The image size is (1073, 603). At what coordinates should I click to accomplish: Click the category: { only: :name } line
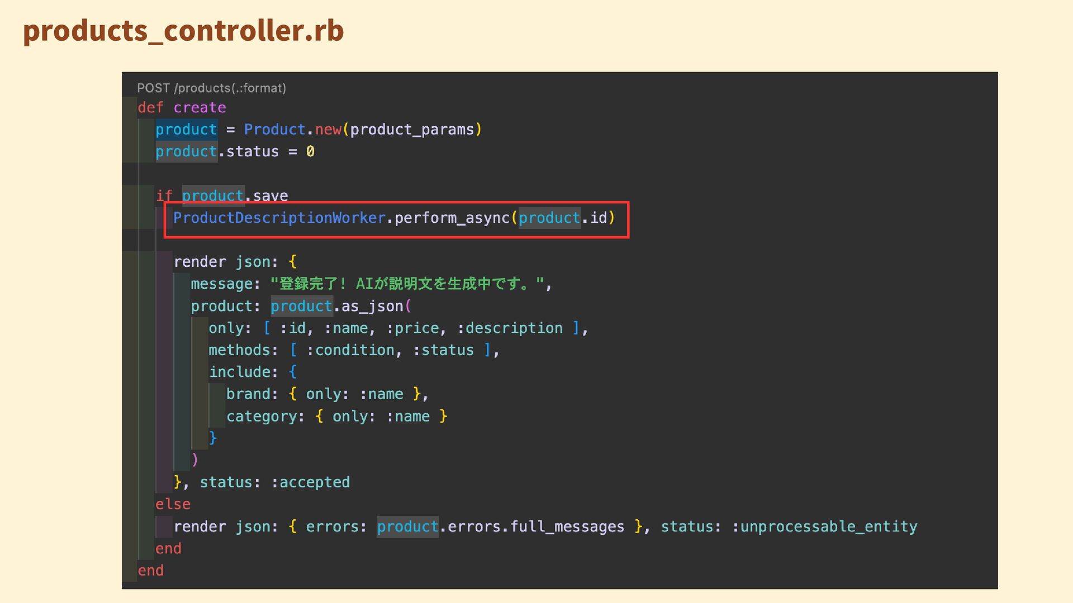coord(336,417)
